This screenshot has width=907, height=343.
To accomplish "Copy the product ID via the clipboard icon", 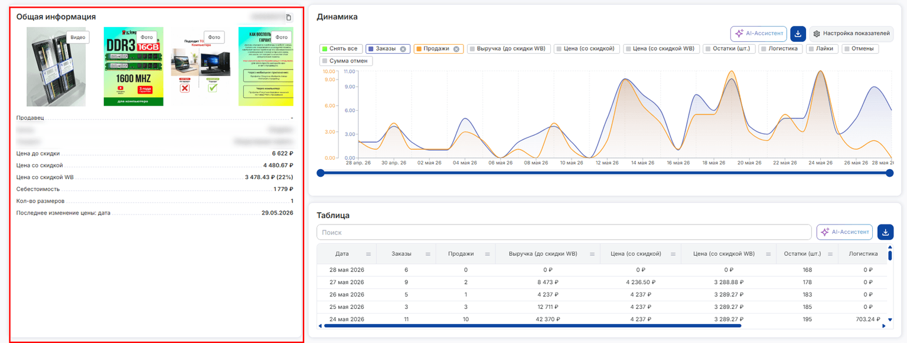I will click(x=288, y=18).
